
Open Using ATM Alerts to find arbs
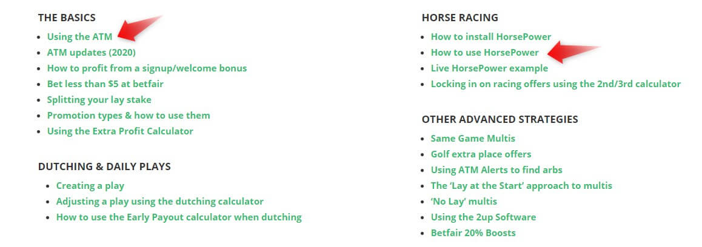click(496, 170)
